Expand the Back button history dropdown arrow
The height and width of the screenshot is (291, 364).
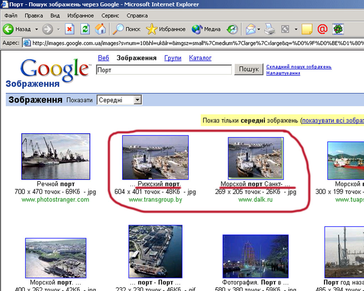pyautogui.click(x=36, y=29)
